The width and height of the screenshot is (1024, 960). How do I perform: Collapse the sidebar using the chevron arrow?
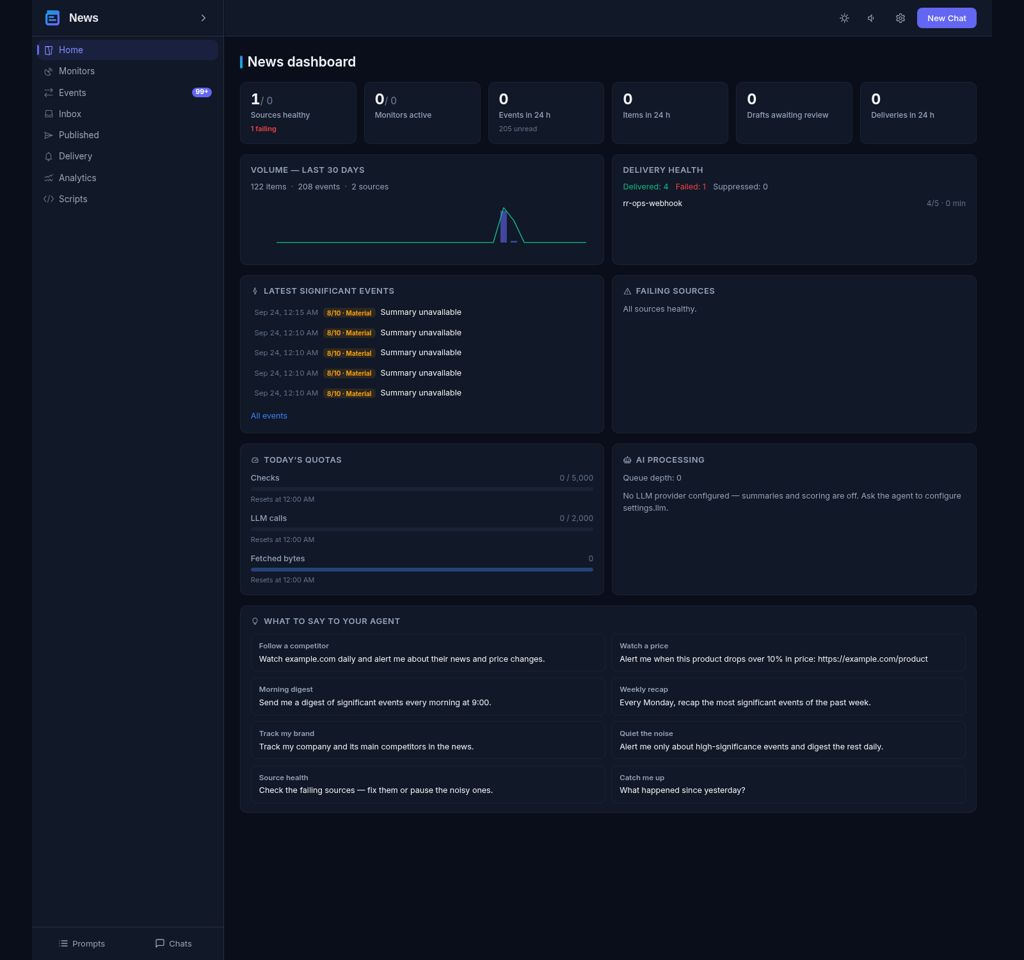(x=204, y=18)
